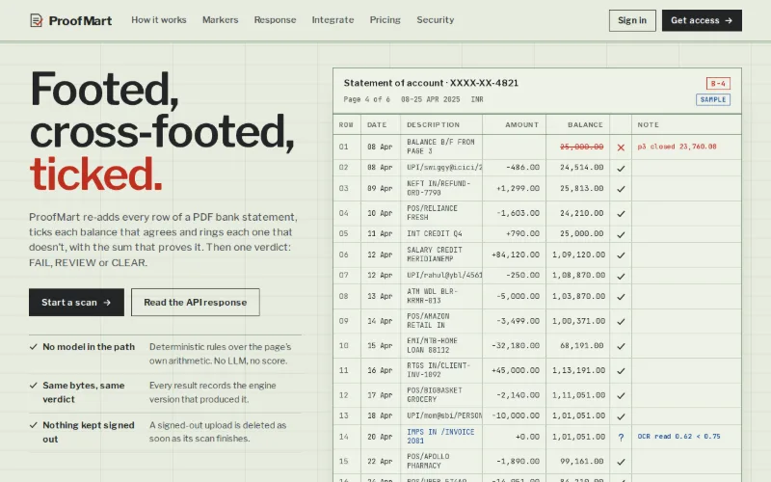Image resolution: width=771 pixels, height=482 pixels.
Task: Click the red B-4 badge
Action: pyautogui.click(x=718, y=84)
